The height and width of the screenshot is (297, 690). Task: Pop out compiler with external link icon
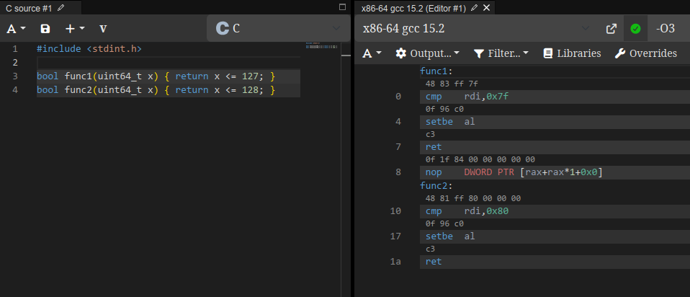pos(611,29)
